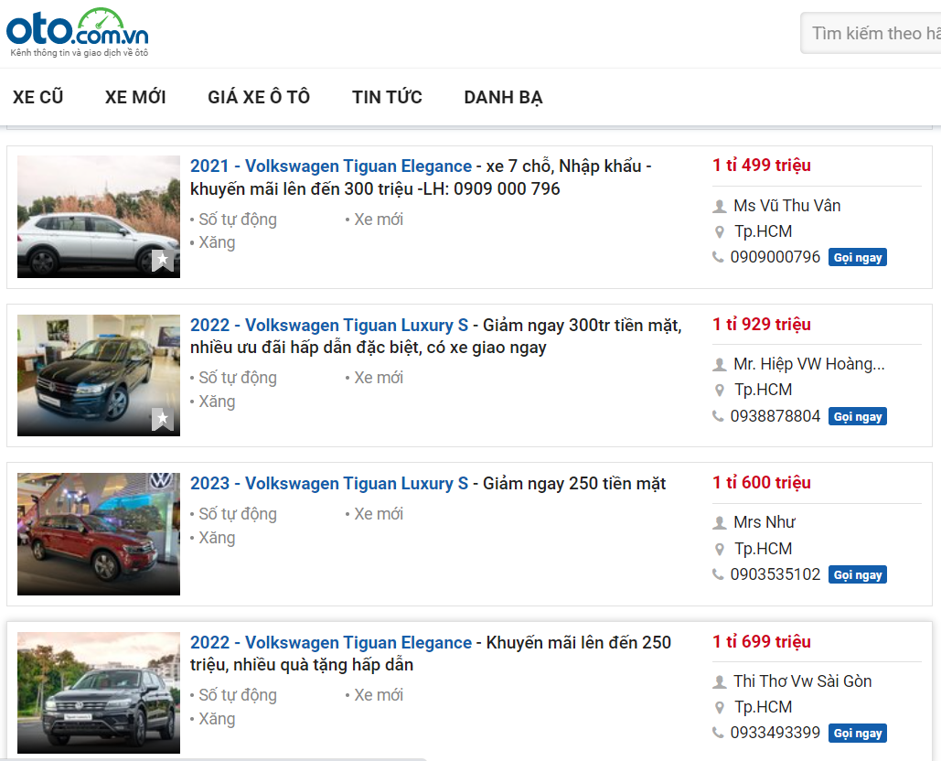Click location pin icon for Ms Vũ Thu Vân
941x761 pixels.
click(720, 232)
